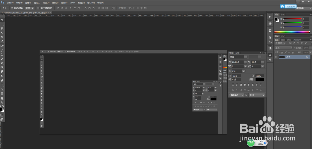
Task: Select the Eraser tool
Action: coord(2,63)
